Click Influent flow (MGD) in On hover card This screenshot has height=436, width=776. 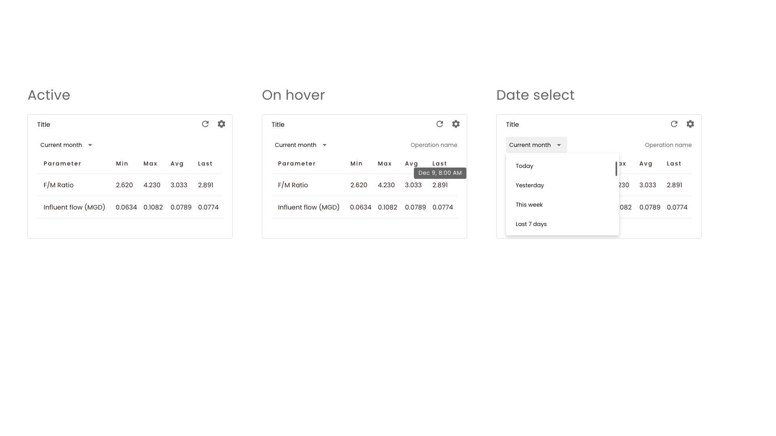308,207
